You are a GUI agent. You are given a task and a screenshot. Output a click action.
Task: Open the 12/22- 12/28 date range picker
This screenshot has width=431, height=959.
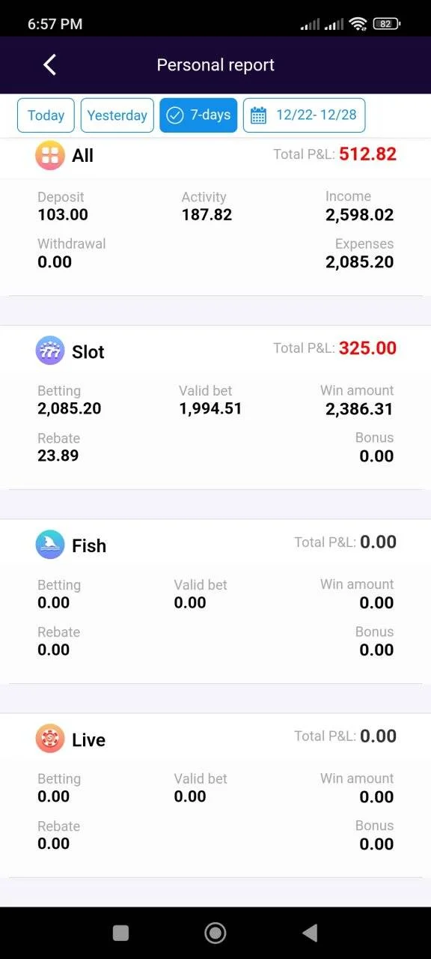[304, 115]
